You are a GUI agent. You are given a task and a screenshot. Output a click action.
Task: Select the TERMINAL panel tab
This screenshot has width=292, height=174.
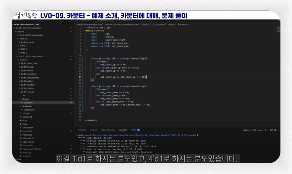tap(123, 130)
